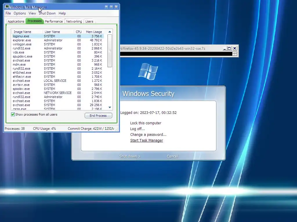Select the ehRecvr.exe process

pos(58,76)
